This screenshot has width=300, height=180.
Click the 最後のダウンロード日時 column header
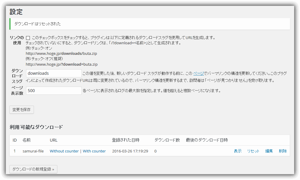[x=207, y=140]
